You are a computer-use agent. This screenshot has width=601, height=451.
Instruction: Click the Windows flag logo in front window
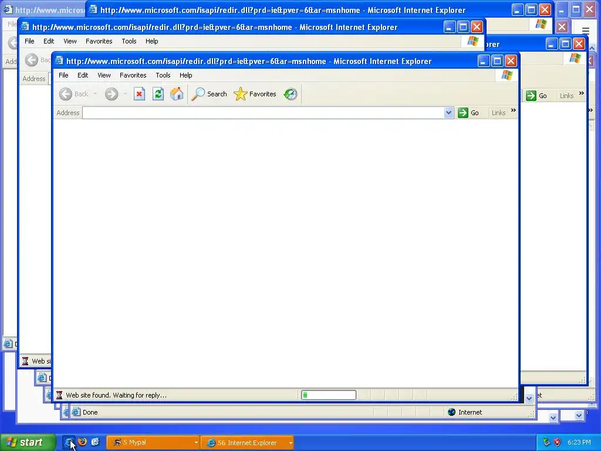point(507,75)
